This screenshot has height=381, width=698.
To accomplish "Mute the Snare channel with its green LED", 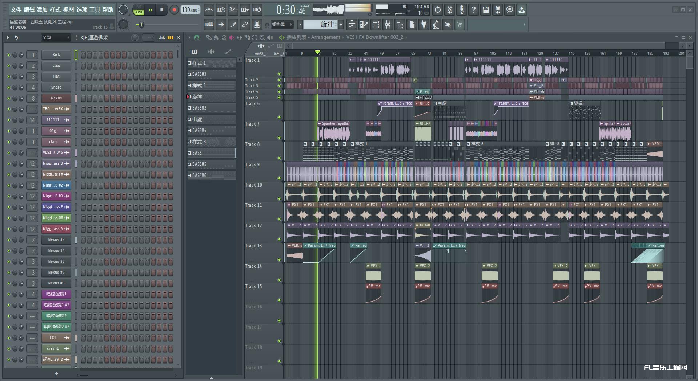I will pyautogui.click(x=9, y=87).
